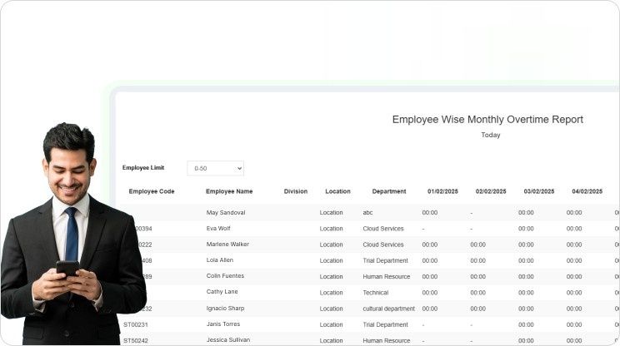Click the Employee Name column header

click(229, 191)
